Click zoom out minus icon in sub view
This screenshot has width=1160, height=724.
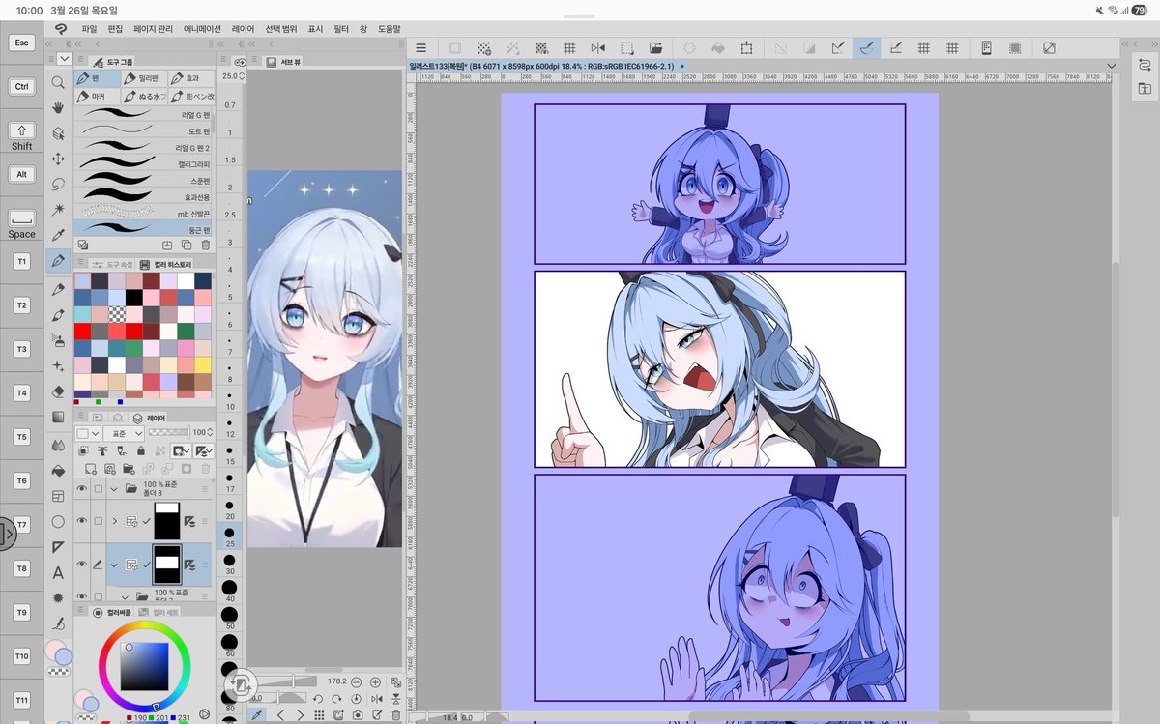356,682
